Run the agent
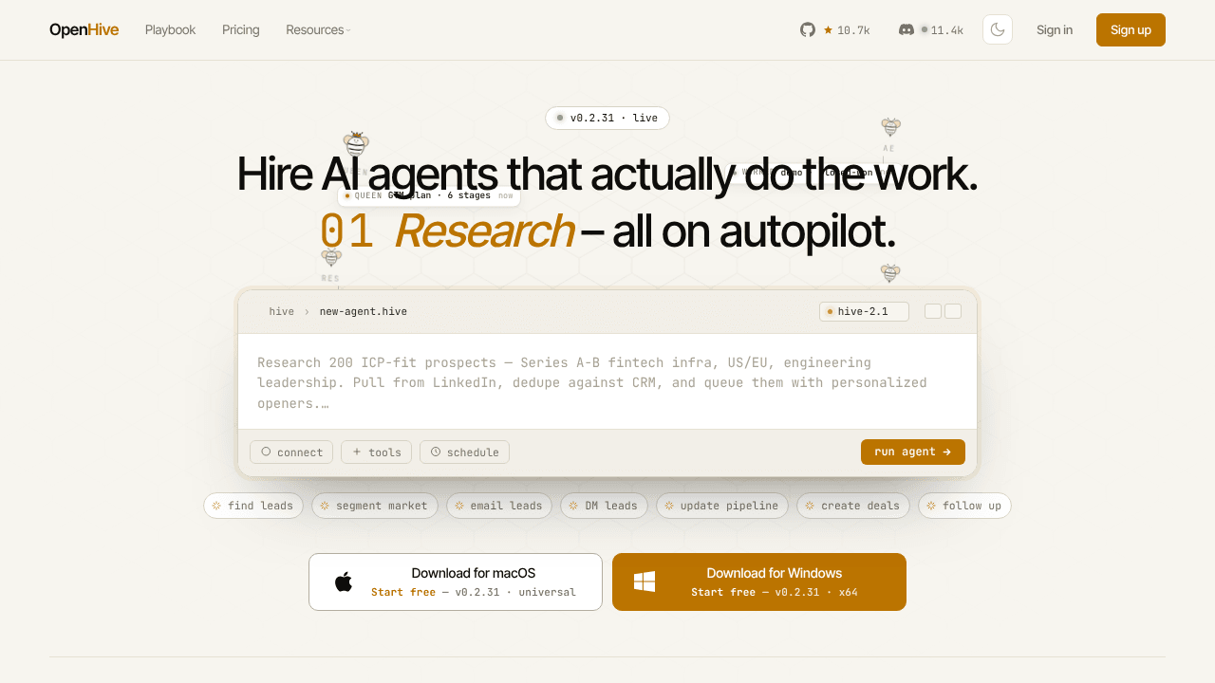The image size is (1215, 683). tap(913, 452)
